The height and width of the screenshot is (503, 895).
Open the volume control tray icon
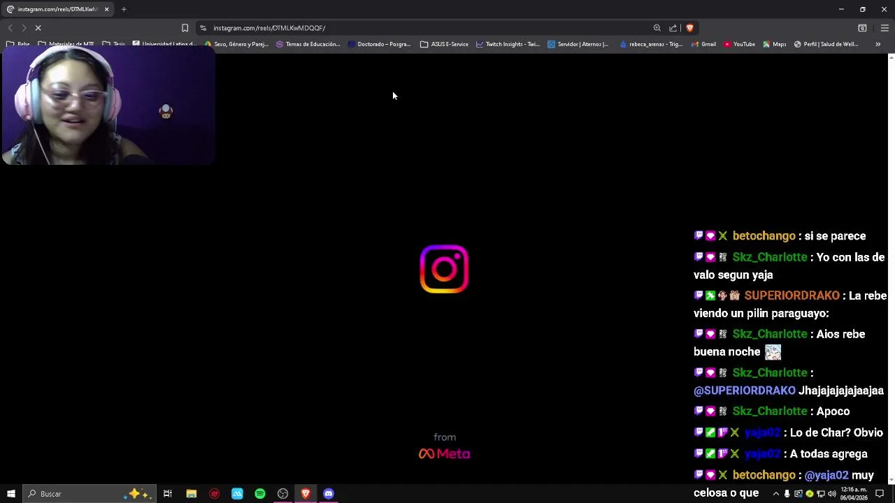(x=832, y=494)
